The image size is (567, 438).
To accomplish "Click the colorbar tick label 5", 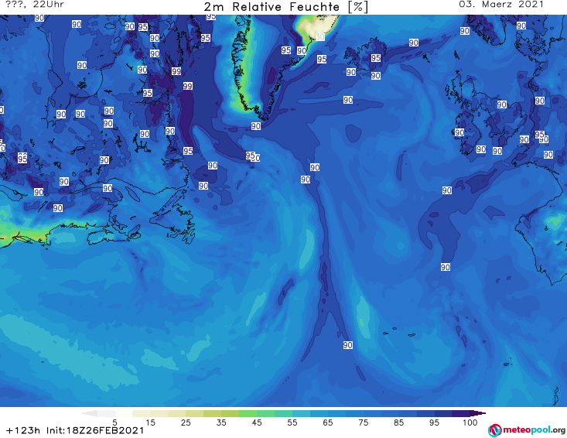I will tap(114, 423).
